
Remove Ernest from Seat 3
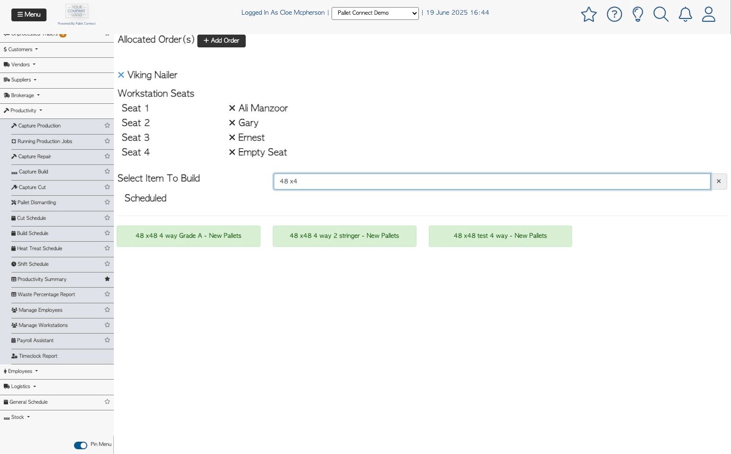[x=232, y=137]
